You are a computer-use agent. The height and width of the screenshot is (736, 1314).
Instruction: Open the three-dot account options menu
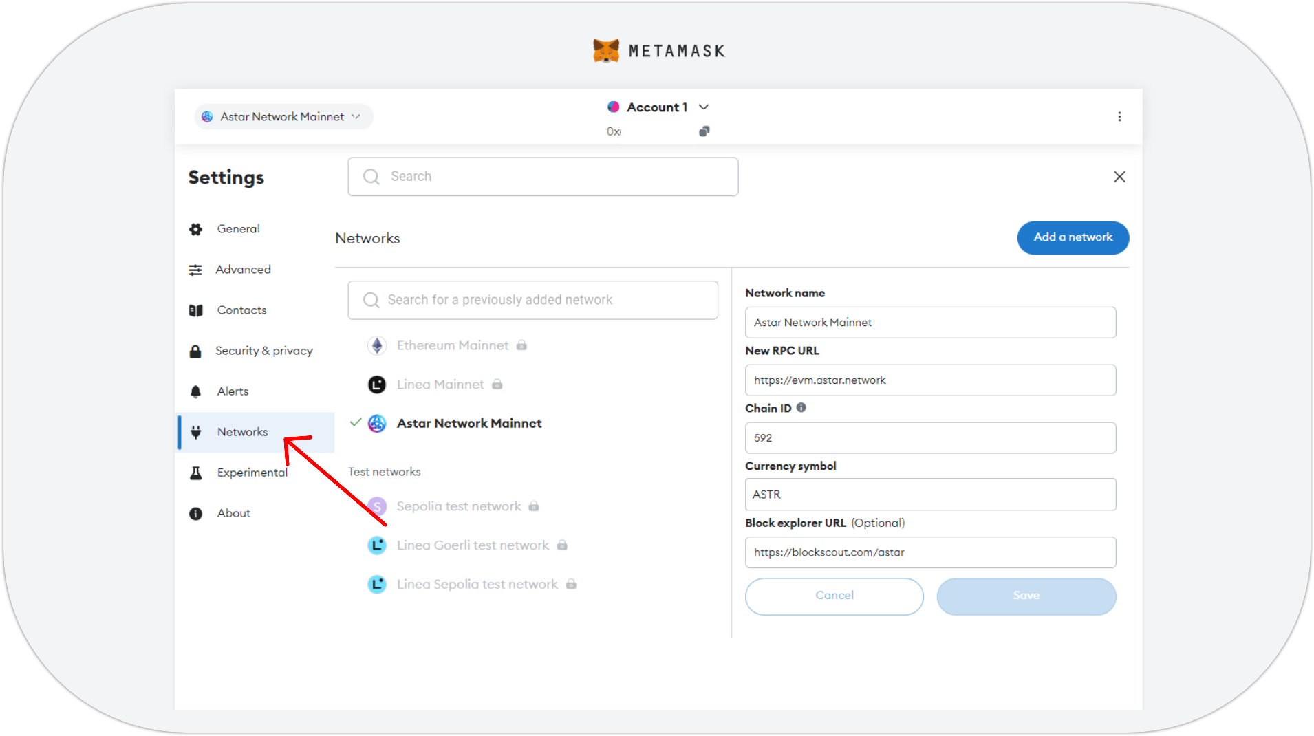[1119, 117]
